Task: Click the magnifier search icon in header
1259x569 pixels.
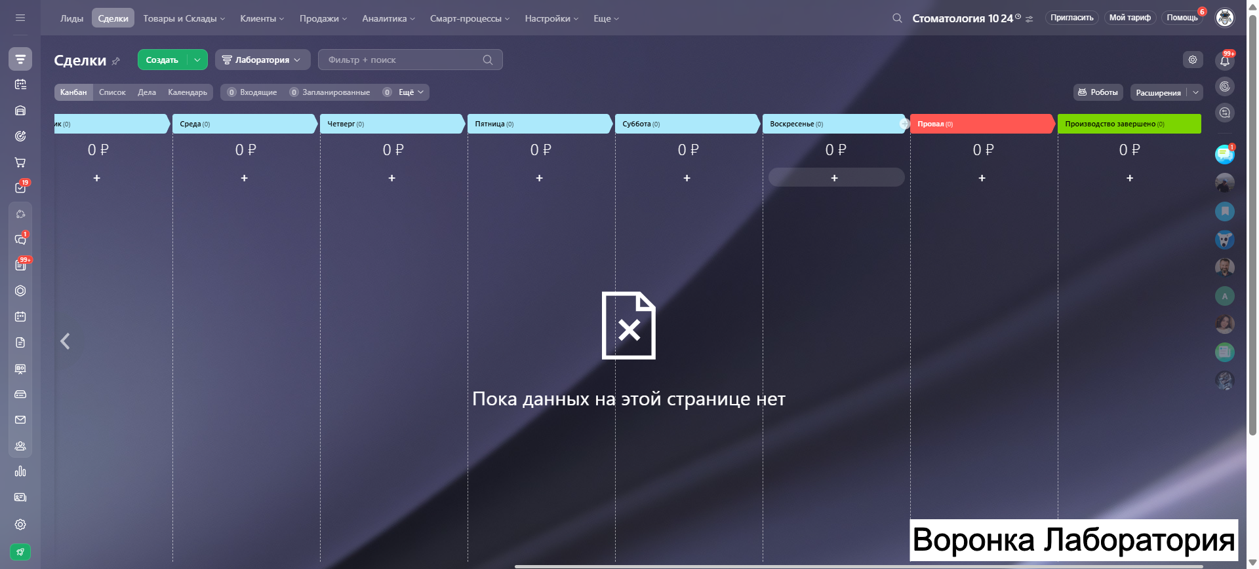Action: 897,18
